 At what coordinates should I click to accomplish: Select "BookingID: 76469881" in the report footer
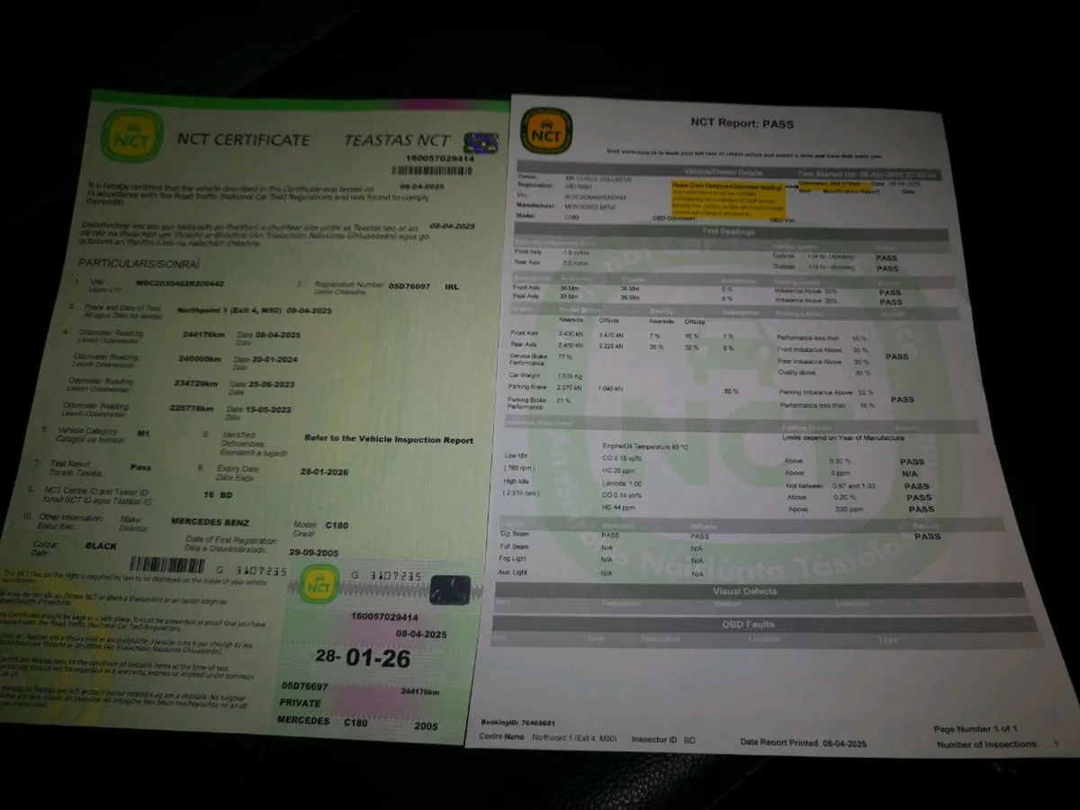[x=516, y=723]
